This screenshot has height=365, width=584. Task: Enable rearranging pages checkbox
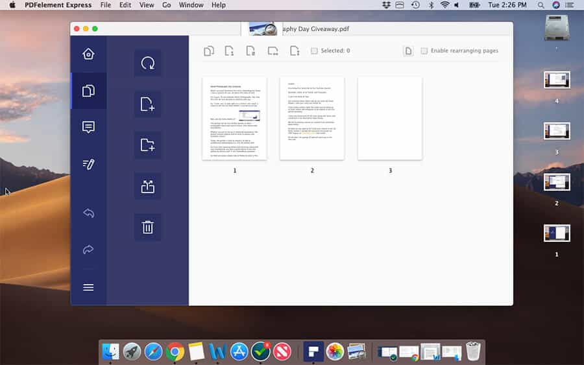[424, 51]
